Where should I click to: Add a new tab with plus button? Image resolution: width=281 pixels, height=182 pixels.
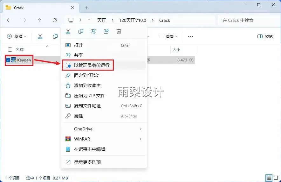point(86,8)
